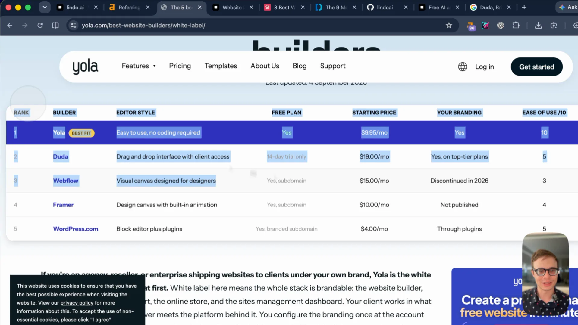This screenshot has width=578, height=325.
Task: Go back with the browser back arrow
Action: 10,25
